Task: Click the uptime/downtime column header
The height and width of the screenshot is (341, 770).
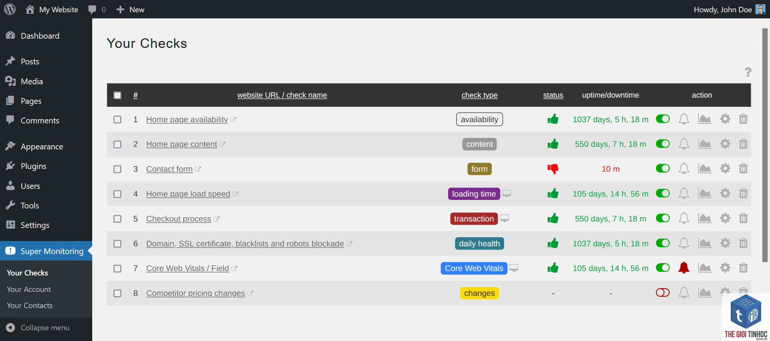Action: [611, 95]
